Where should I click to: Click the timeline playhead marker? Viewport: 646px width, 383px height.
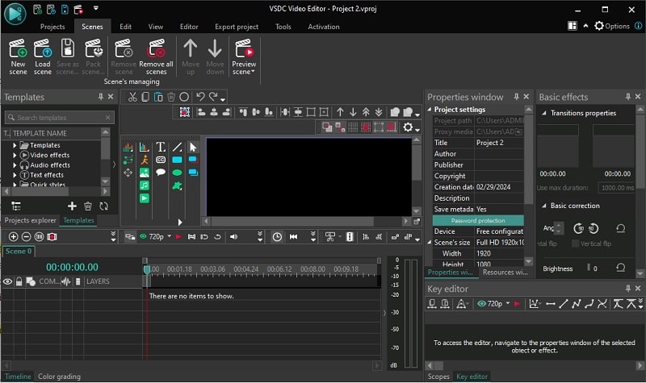pyautogui.click(x=147, y=270)
